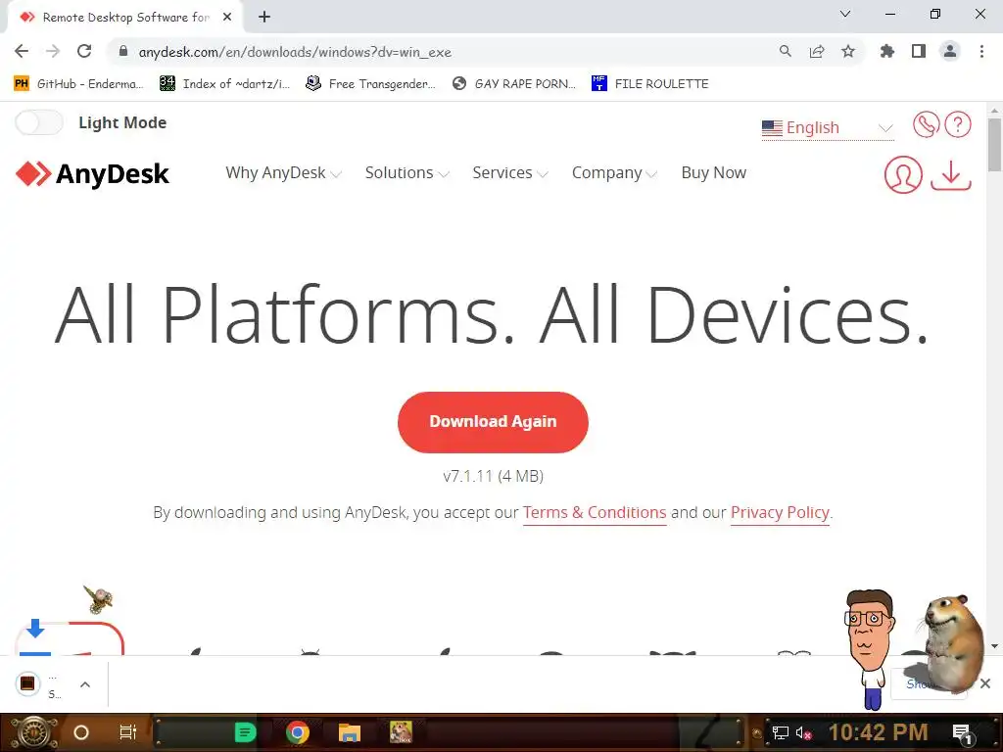Click the 10:42 PM clock
This screenshot has width=1003, height=752.
pos(878,732)
